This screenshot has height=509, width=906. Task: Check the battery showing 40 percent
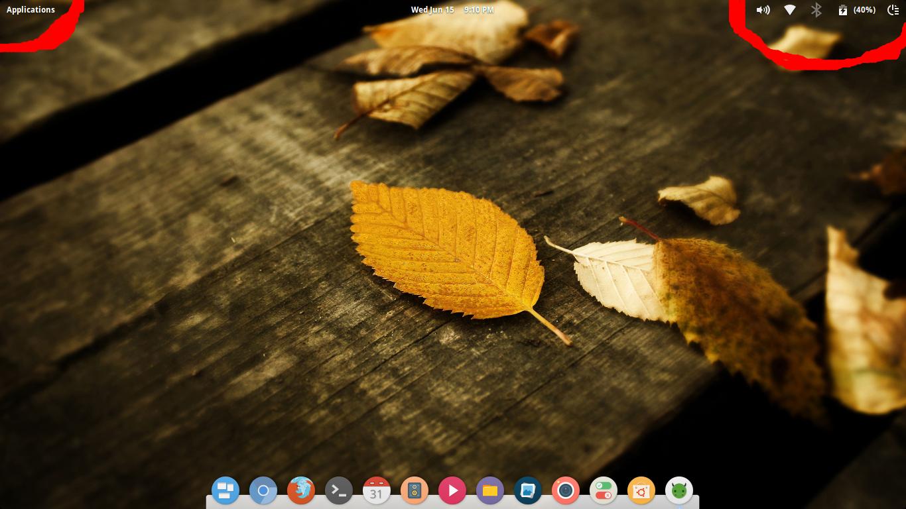(x=856, y=10)
